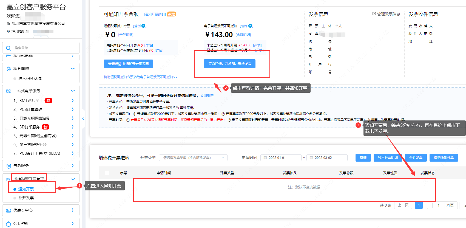The height and width of the screenshot is (228, 466).
Task: Click help icon beside 增值税可抵扣专票 范例
Action: [x=143, y=26]
